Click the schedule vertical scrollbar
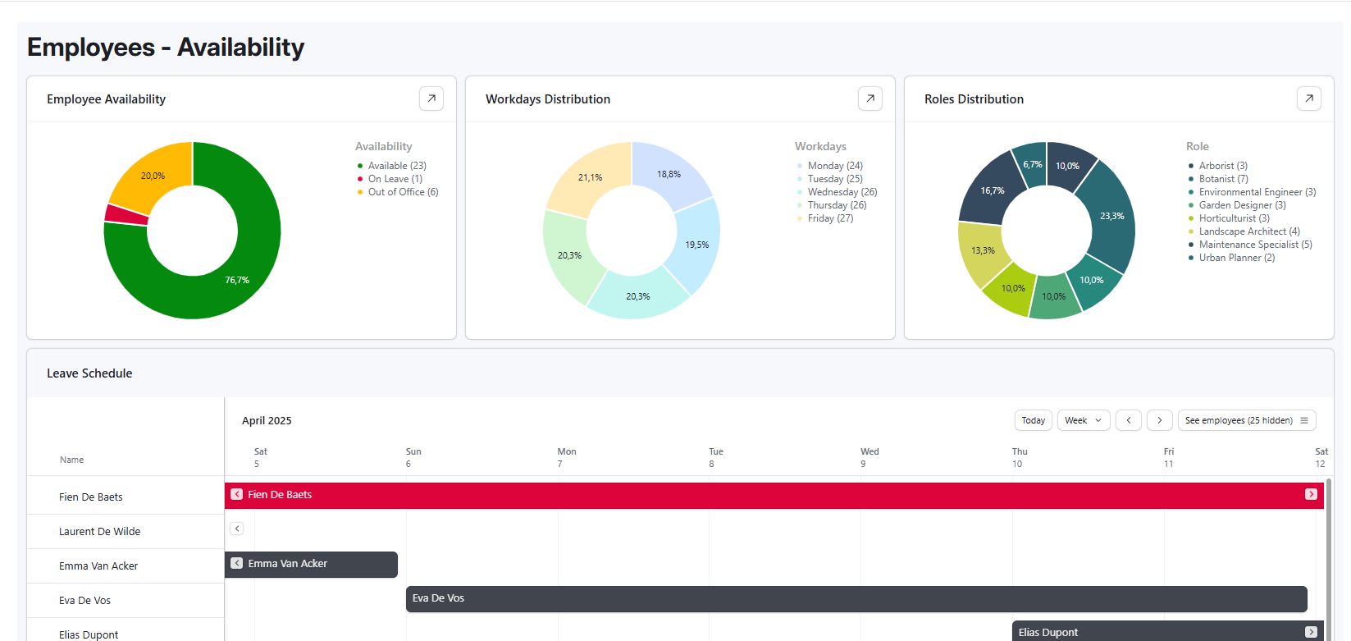 1328,558
